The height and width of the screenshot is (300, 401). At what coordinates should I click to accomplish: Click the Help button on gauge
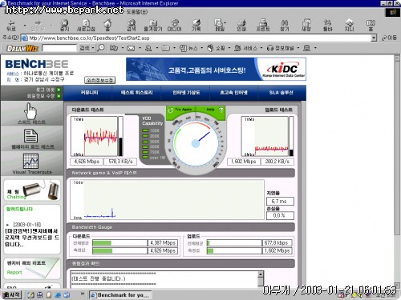[213, 110]
